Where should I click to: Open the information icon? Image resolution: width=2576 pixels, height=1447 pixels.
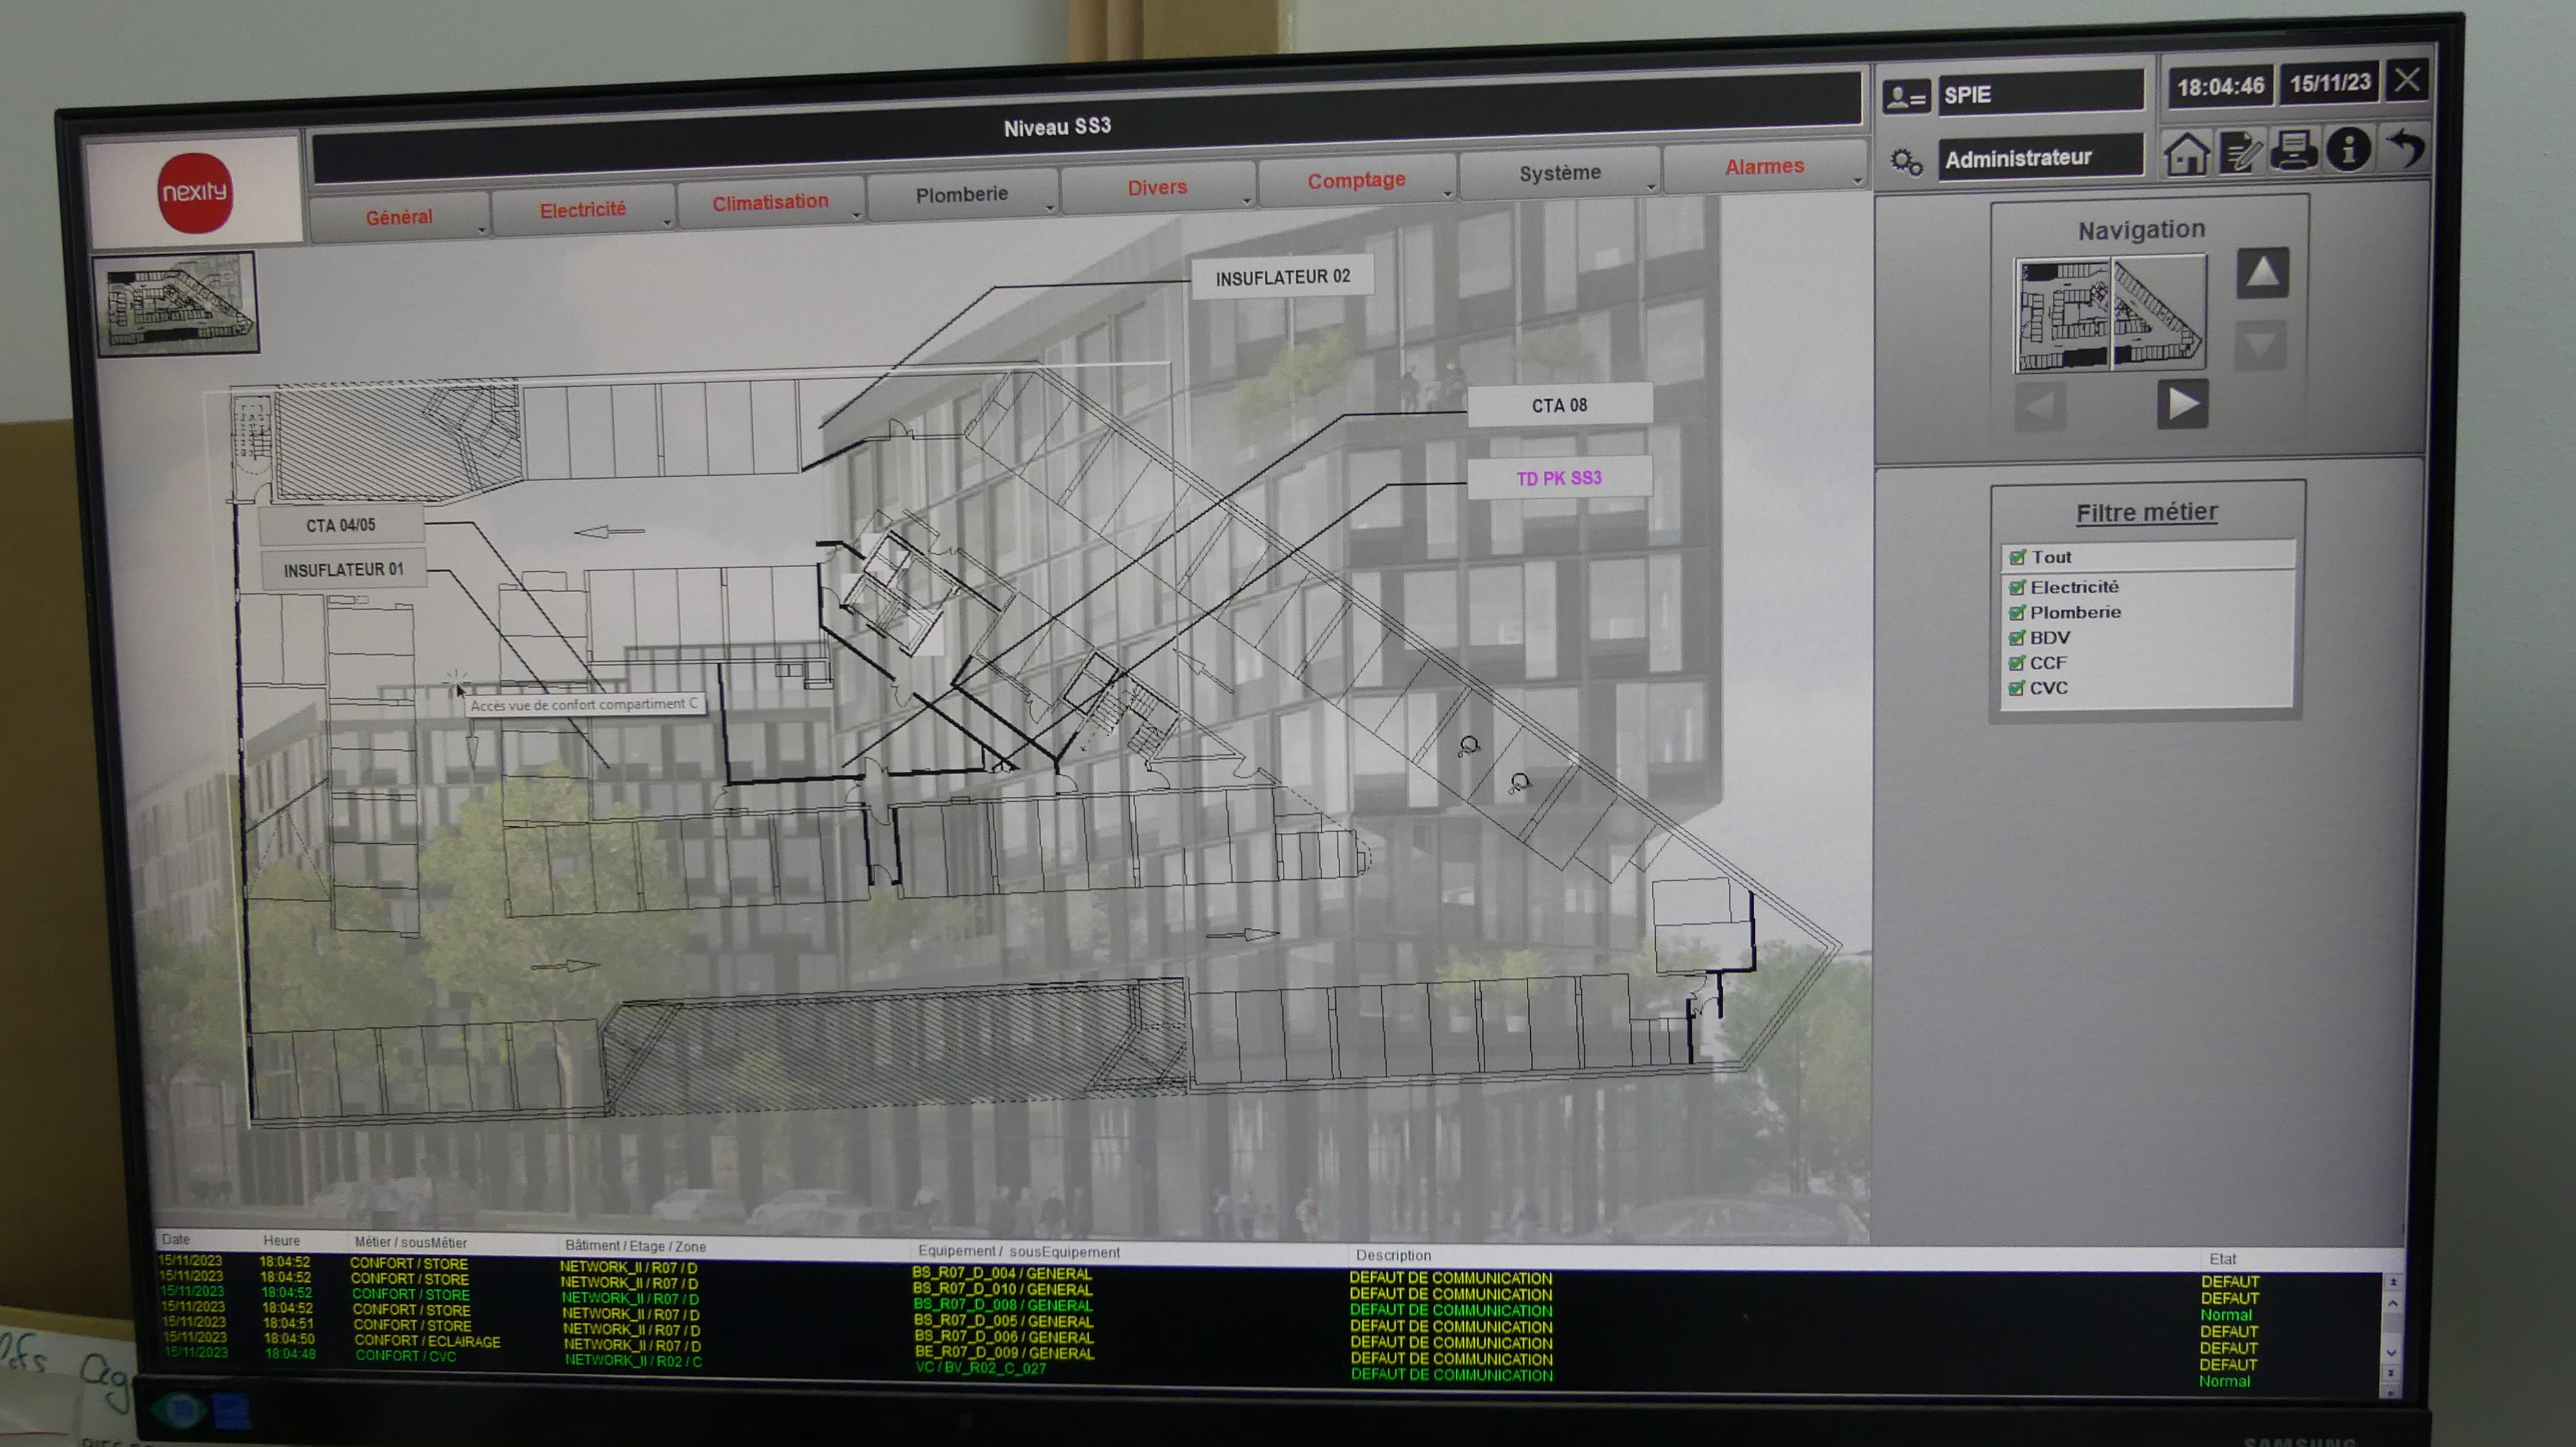(2348, 149)
